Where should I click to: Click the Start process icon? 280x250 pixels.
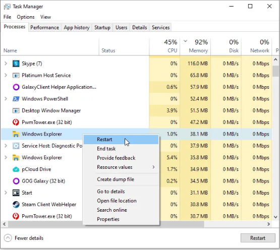[16, 193]
